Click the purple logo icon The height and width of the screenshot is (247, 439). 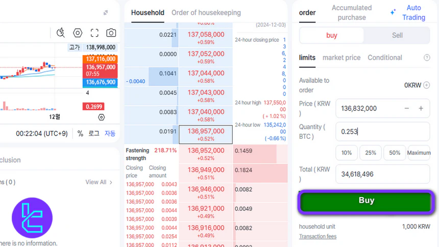pos(32,217)
